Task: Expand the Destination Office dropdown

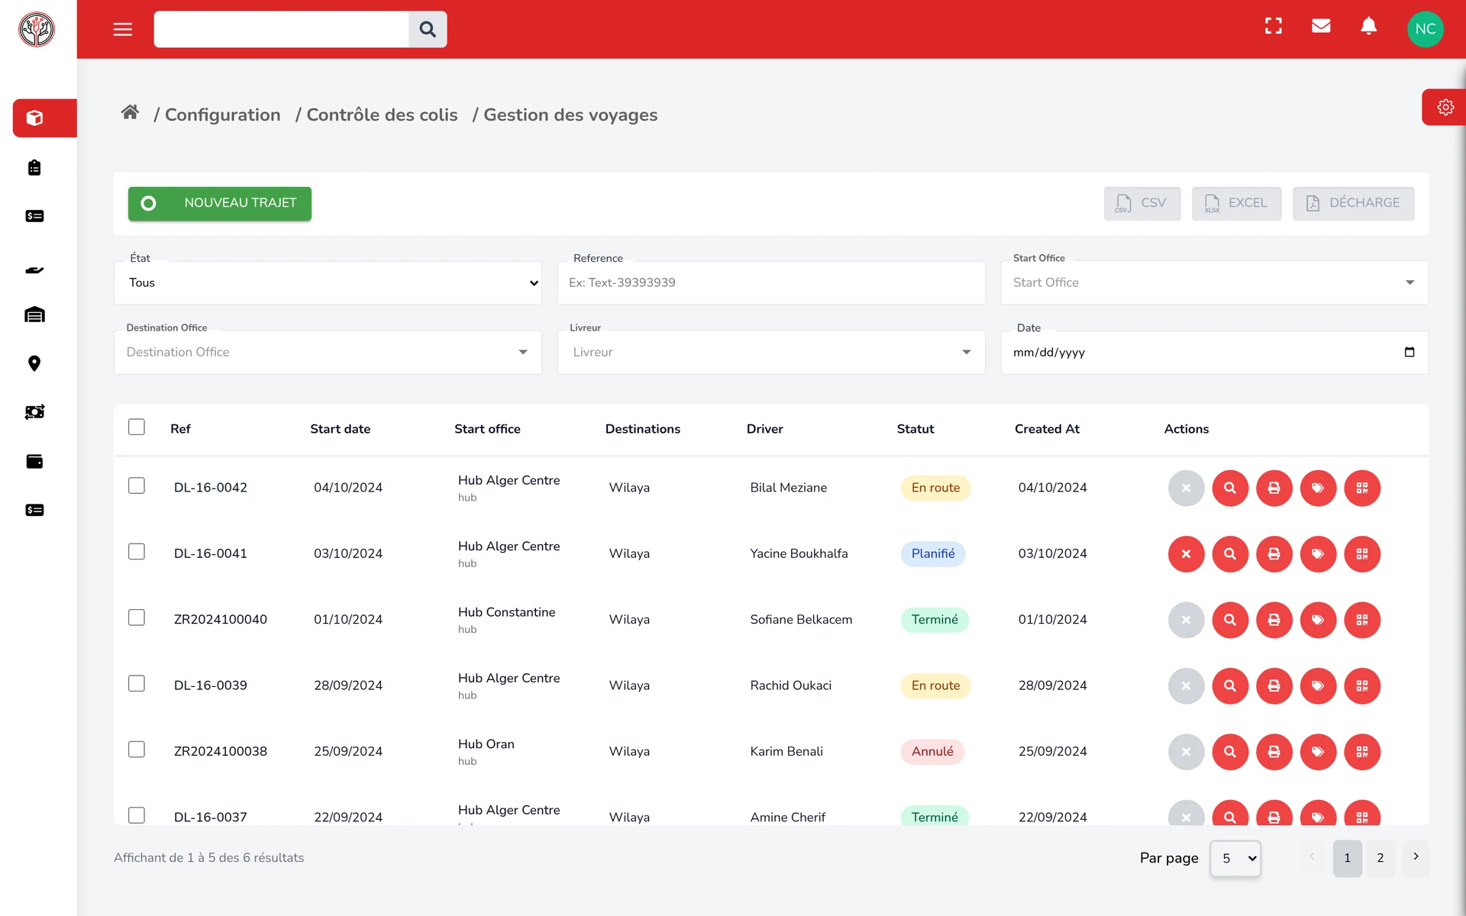Action: coord(328,353)
